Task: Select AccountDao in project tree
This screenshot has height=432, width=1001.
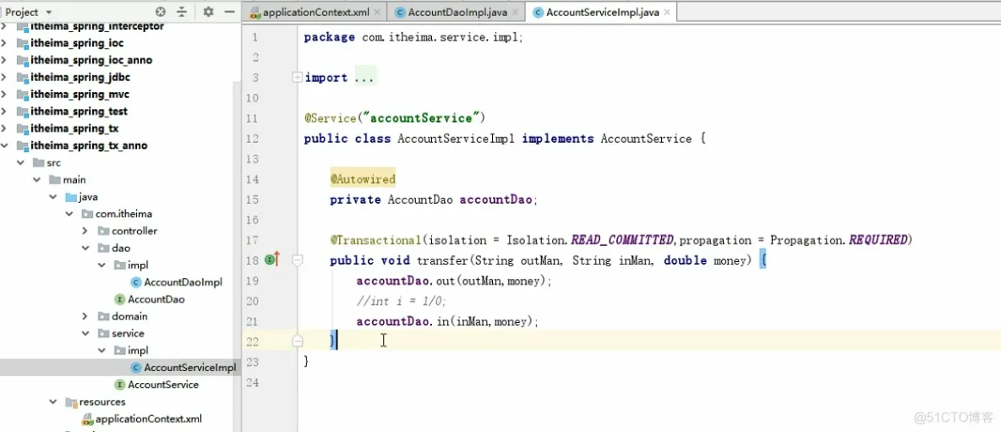Action: (156, 299)
